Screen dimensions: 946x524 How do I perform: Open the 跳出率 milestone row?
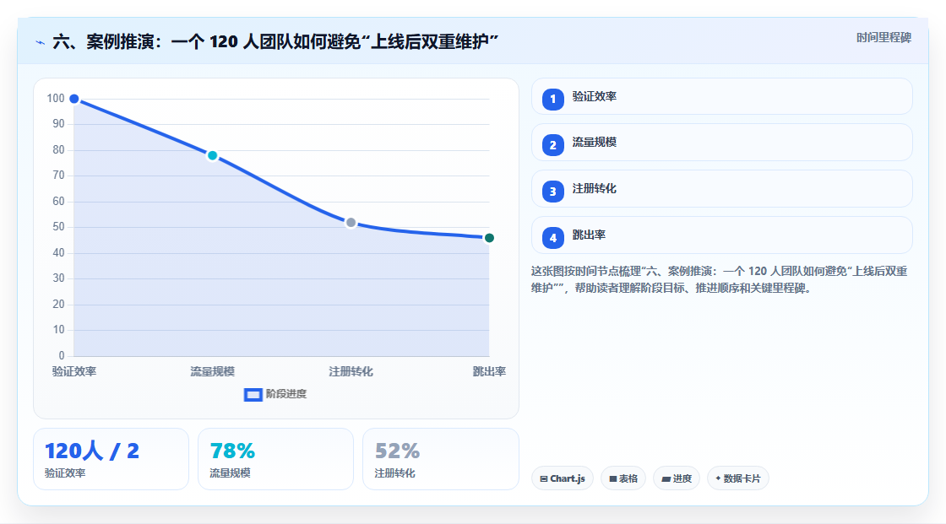tap(721, 235)
